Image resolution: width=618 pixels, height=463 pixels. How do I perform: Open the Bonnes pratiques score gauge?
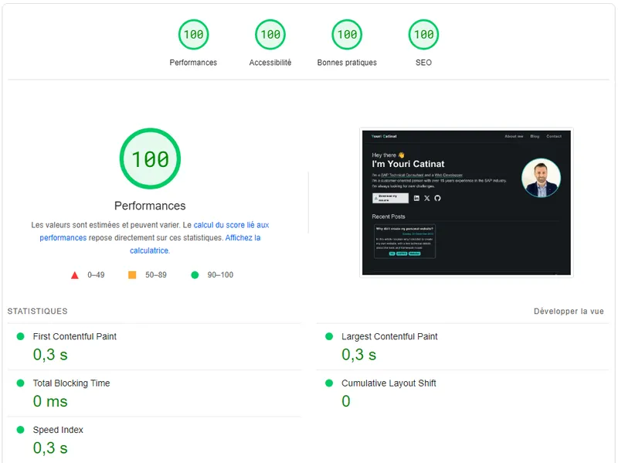[347, 35]
